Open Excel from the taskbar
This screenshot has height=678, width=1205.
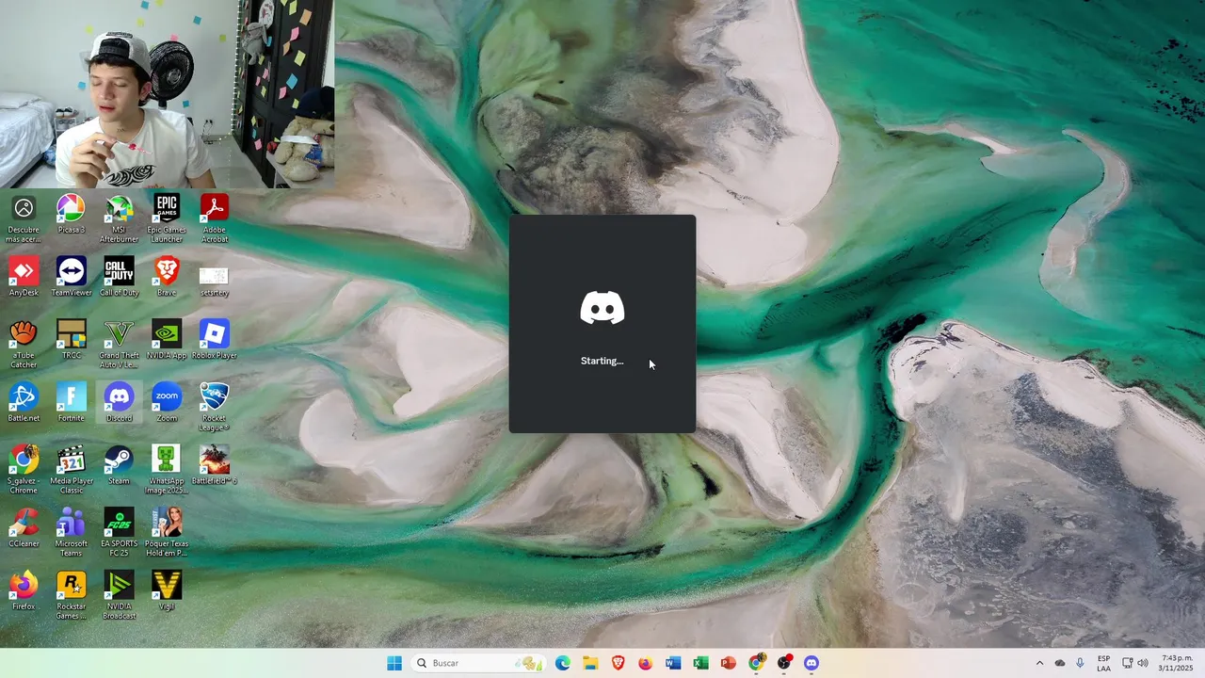click(x=700, y=663)
